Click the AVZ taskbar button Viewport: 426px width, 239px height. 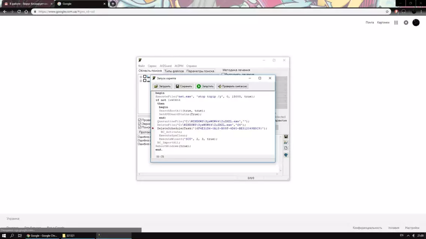114,236
